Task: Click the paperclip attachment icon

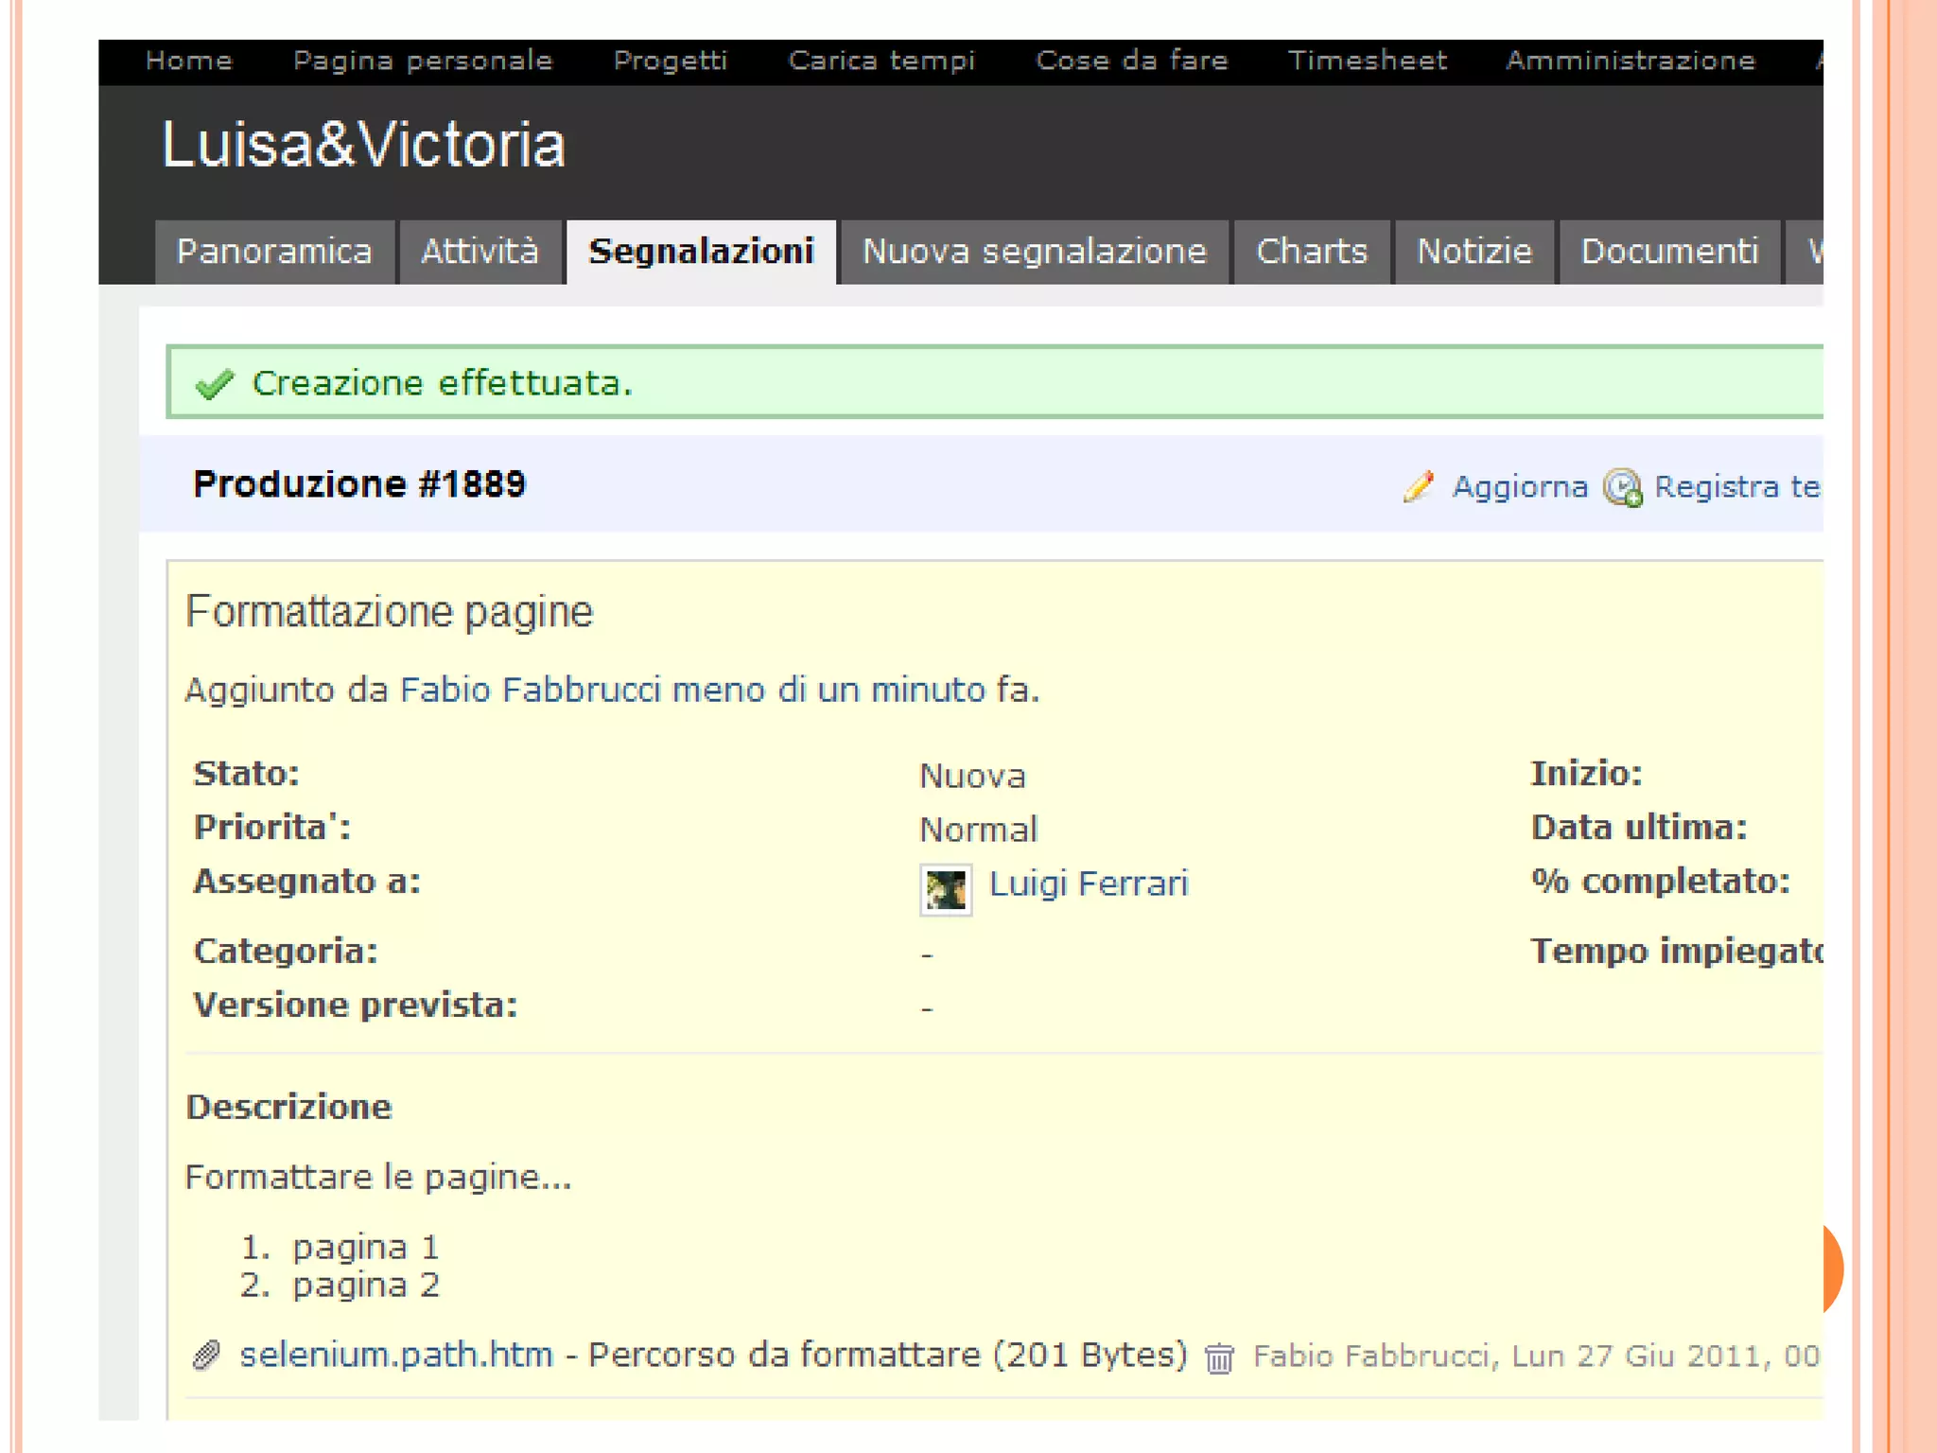Action: [x=206, y=1356]
